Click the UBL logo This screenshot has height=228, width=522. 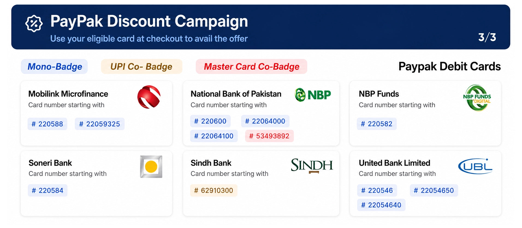(475, 166)
